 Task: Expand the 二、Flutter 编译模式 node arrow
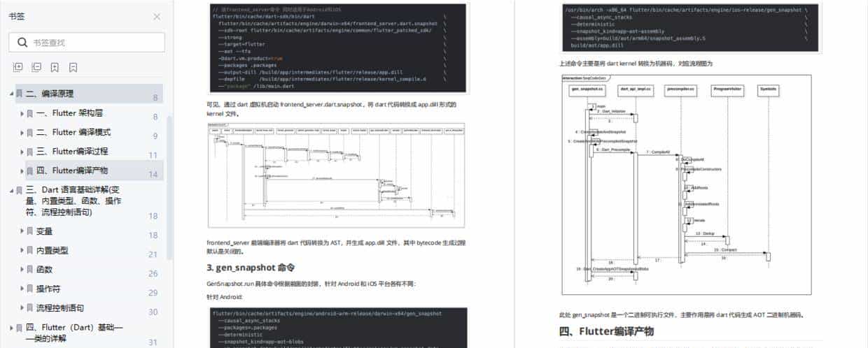(22, 132)
